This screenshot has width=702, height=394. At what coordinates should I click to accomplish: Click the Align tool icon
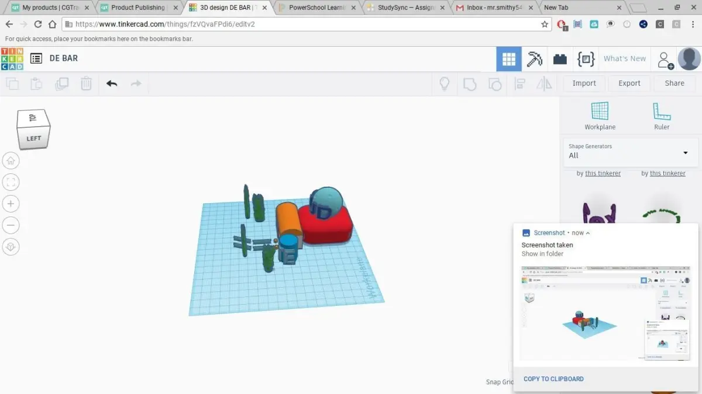tap(519, 83)
